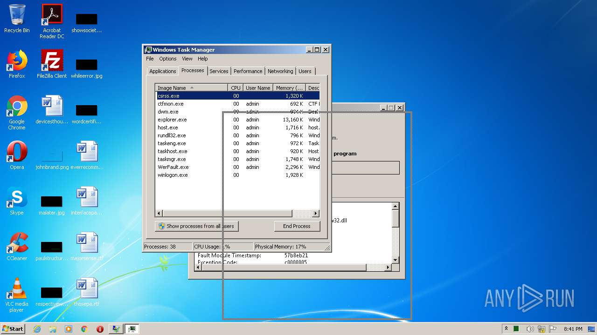Select host.exe process row
This screenshot has height=335, width=597.
tap(238, 127)
